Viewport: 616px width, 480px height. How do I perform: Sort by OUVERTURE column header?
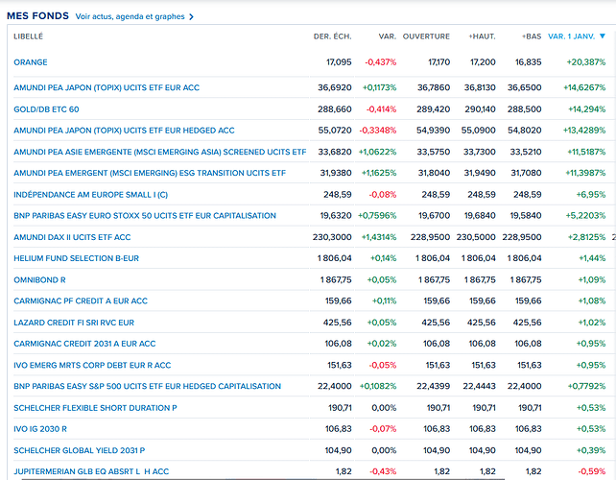pyautogui.click(x=426, y=36)
